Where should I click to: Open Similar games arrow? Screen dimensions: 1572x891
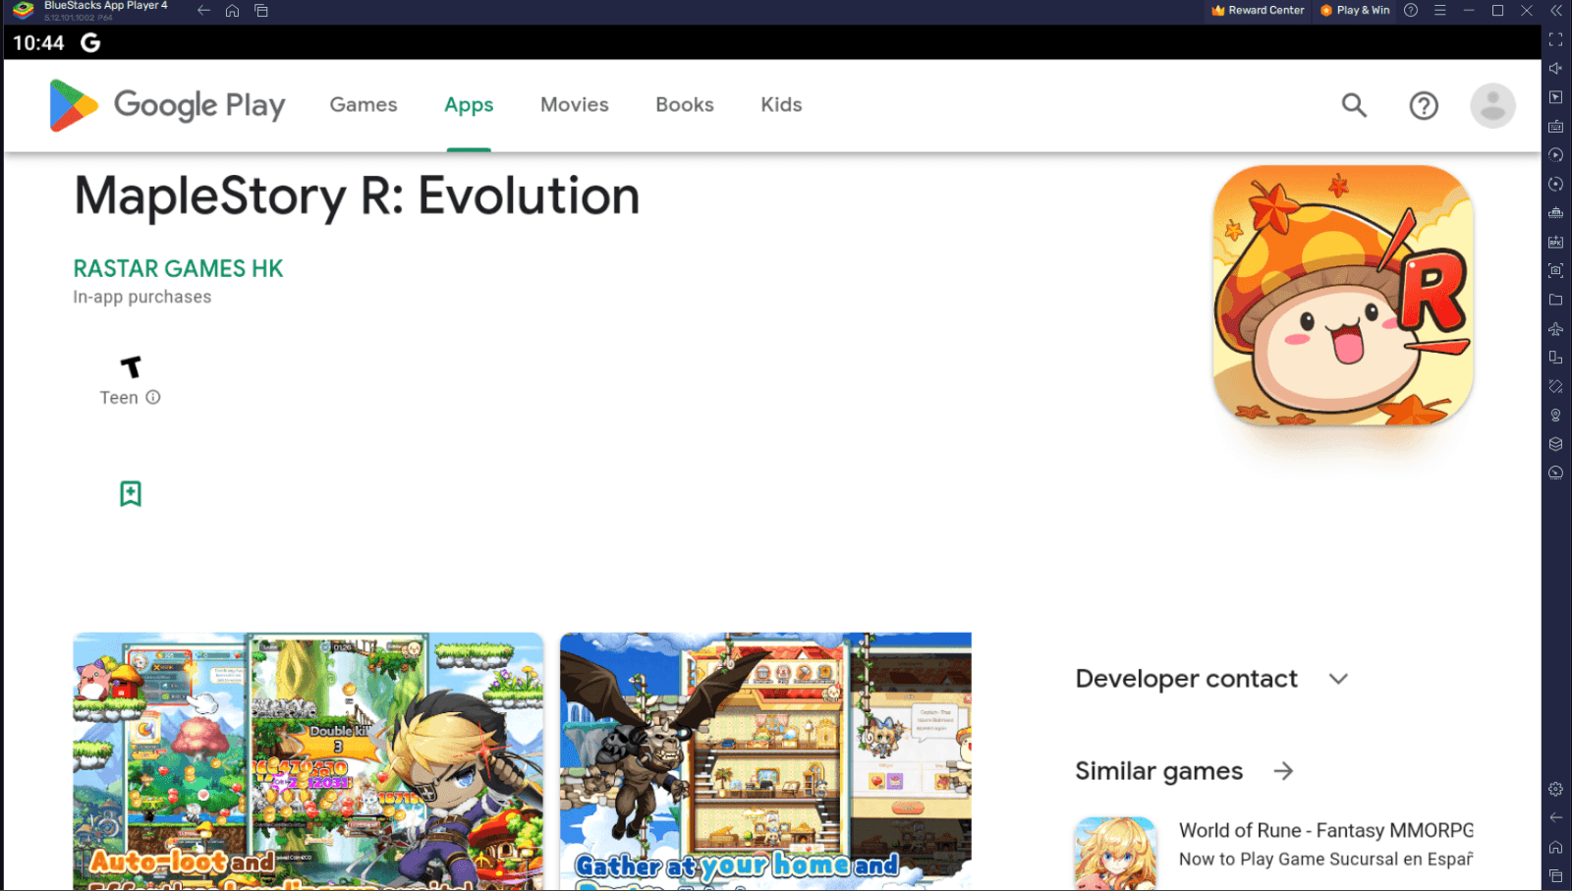click(x=1283, y=771)
